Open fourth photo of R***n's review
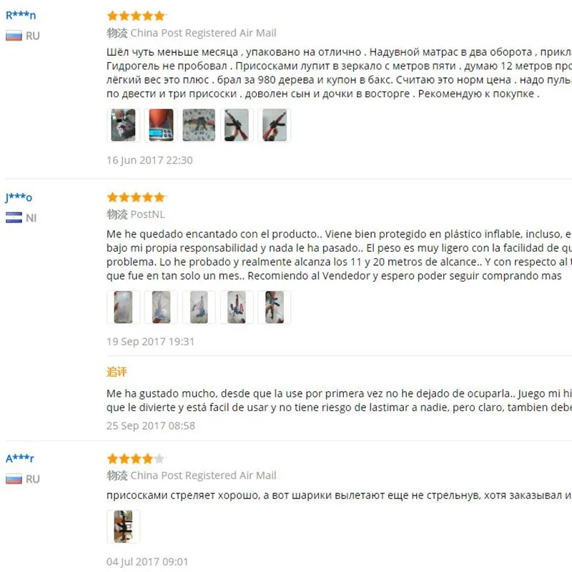 click(237, 125)
